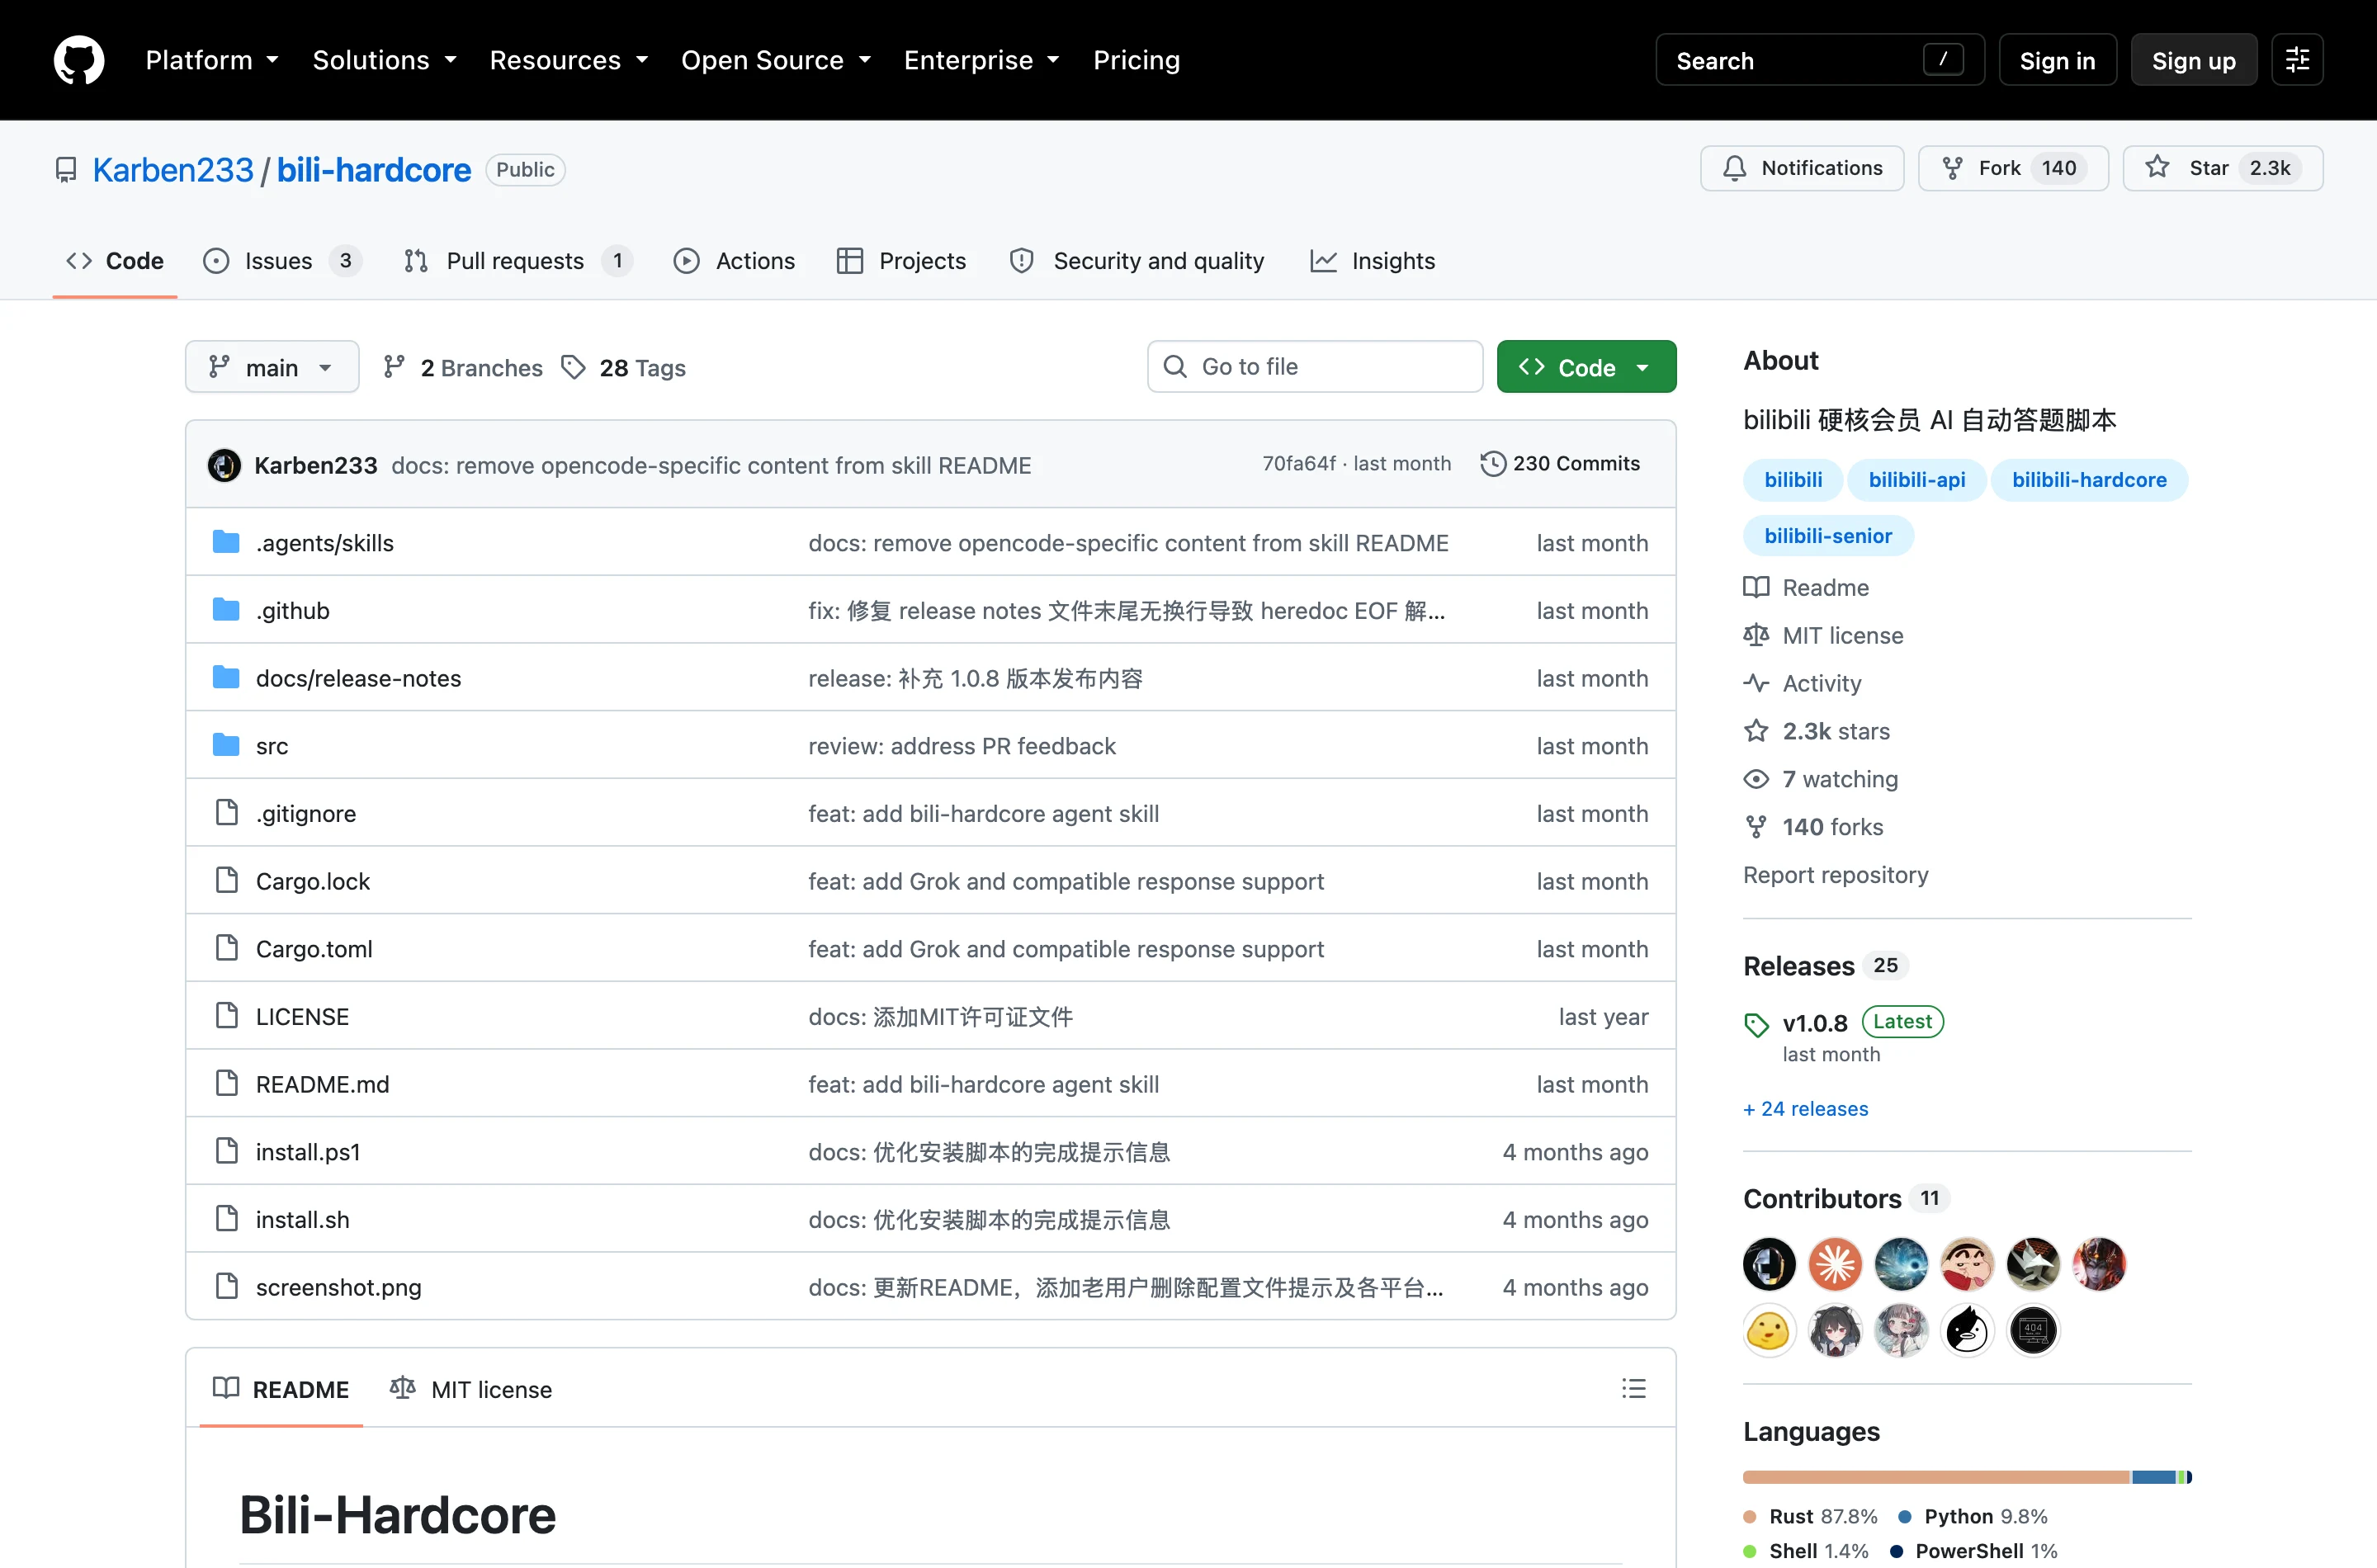Switch to the MIT license tab in README panel
The image size is (2377, 1568).
471,1389
